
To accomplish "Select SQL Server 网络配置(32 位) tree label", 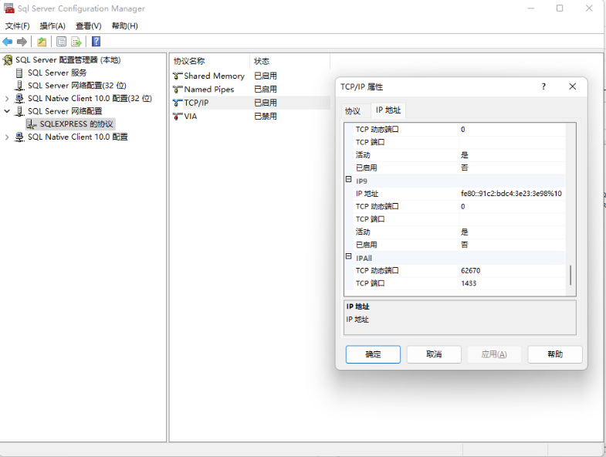I will (77, 86).
